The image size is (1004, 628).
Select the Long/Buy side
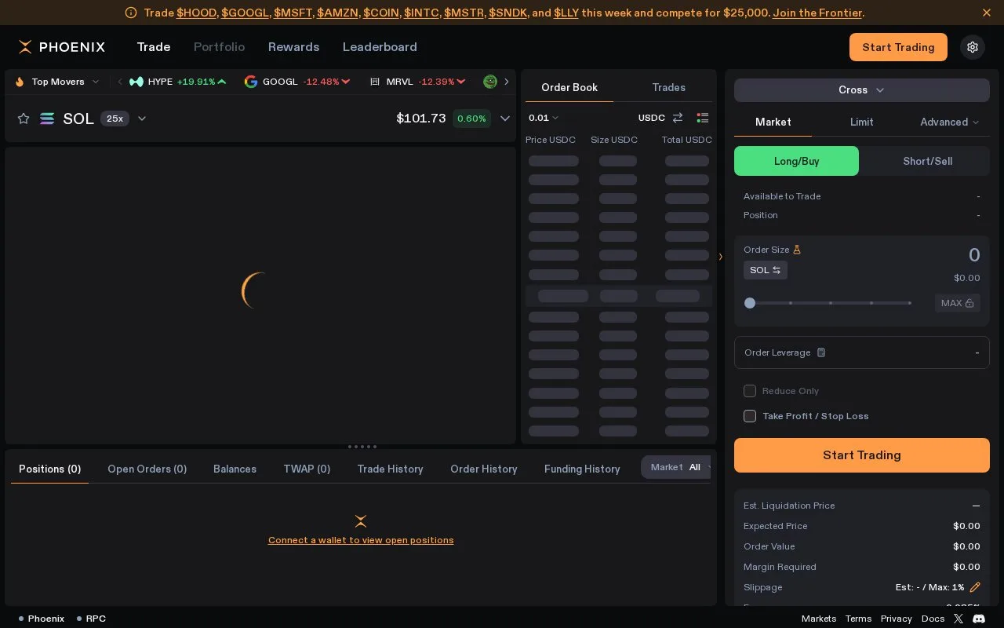tap(796, 161)
